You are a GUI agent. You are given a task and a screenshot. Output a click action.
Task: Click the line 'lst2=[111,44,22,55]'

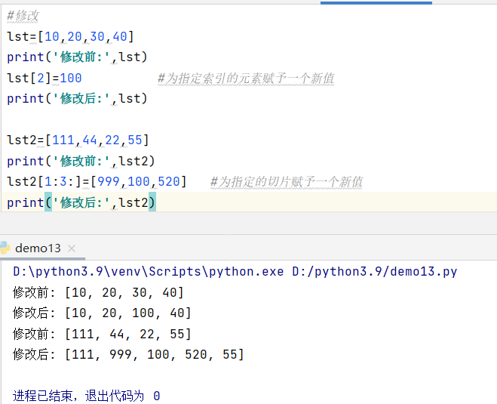pyautogui.click(x=78, y=140)
